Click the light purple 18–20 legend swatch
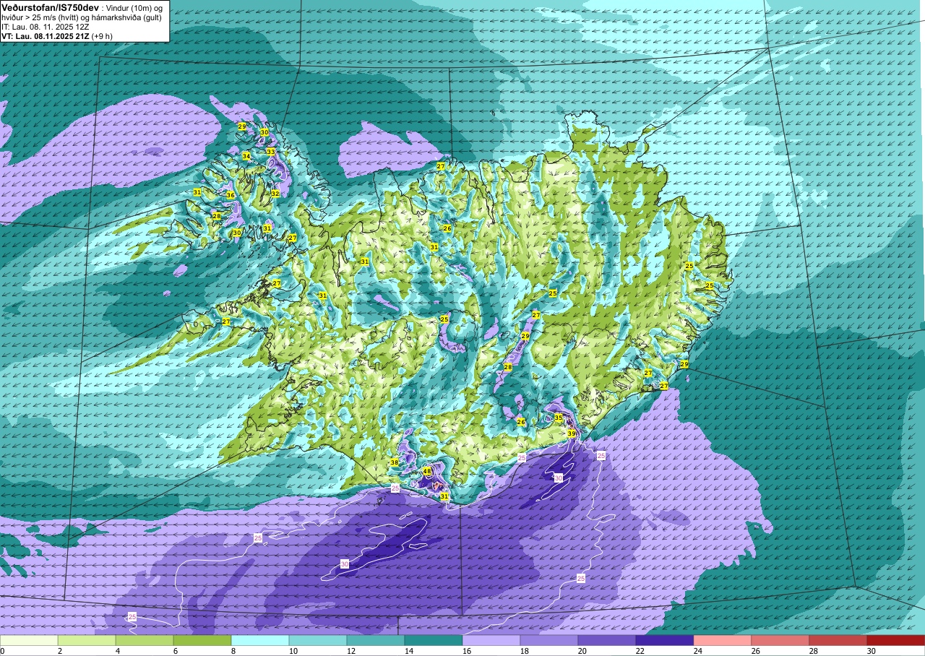925x656 pixels. click(549, 640)
